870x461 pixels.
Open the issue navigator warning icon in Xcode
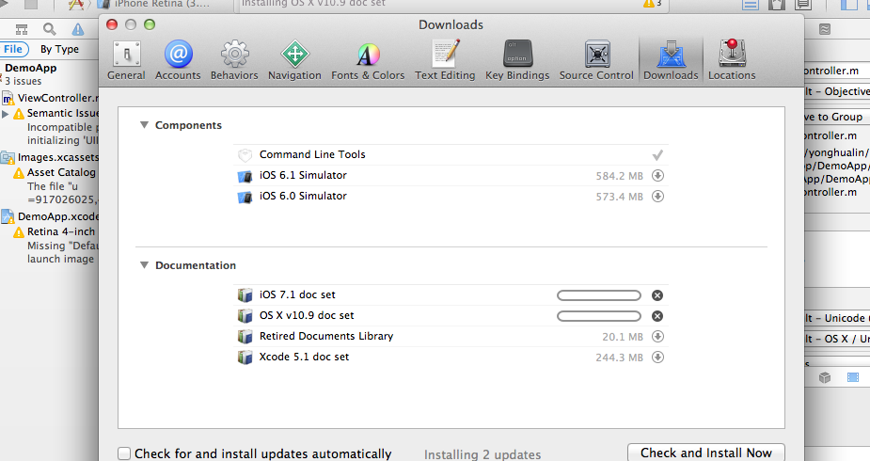[78, 29]
